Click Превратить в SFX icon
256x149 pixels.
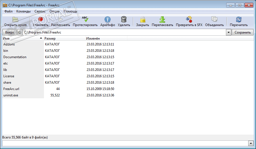[x=189, y=19]
